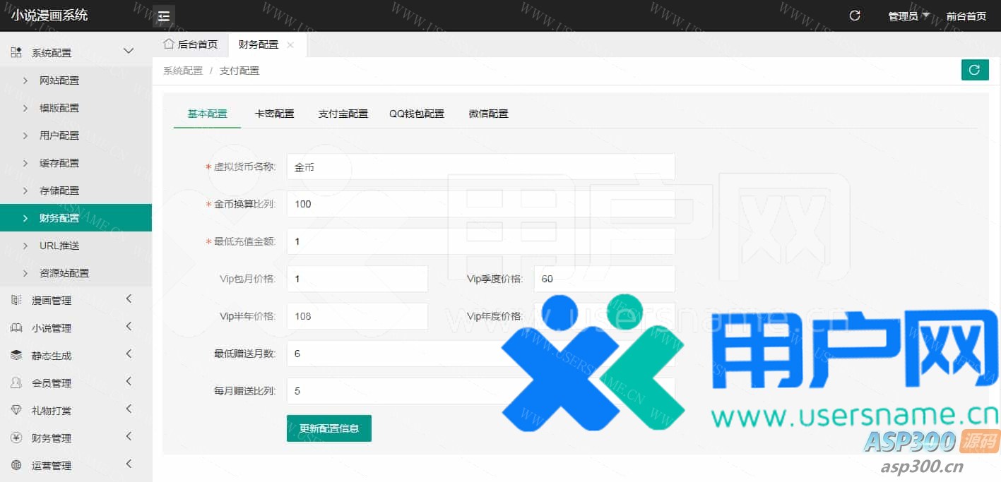
Task: Expand 会员管理 section arrow
Action: 129,382
